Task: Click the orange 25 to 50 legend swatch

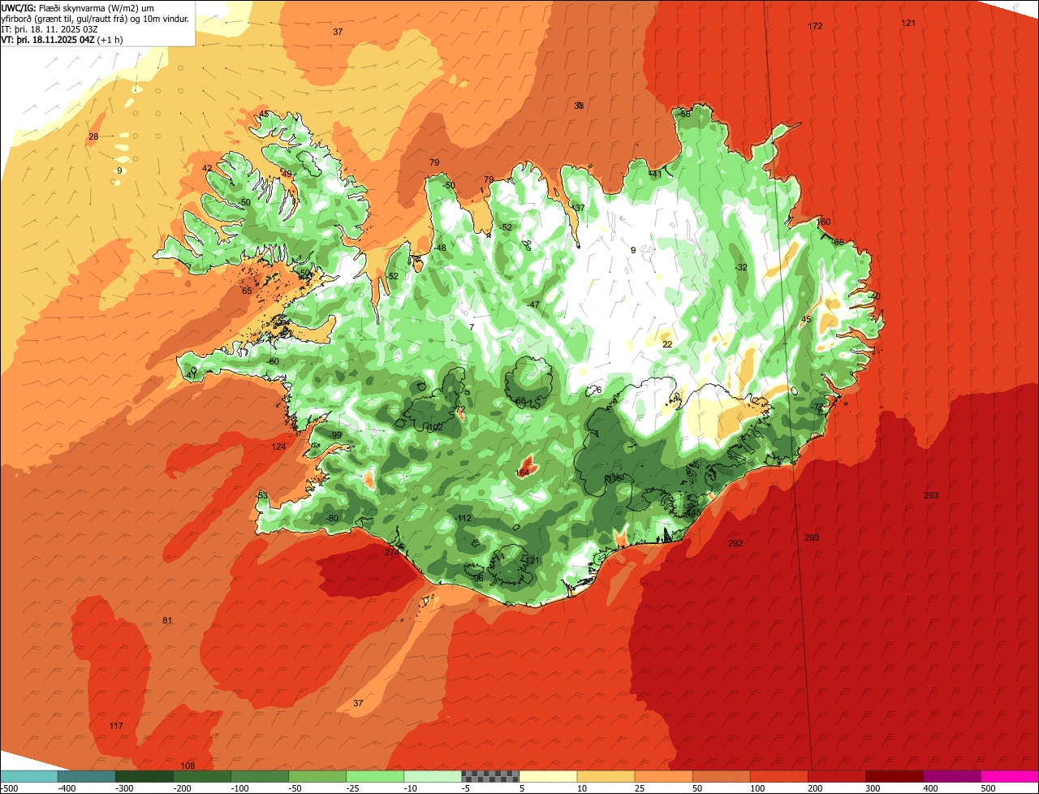Action: tap(663, 776)
